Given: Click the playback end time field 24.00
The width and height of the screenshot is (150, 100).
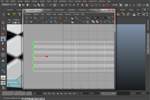Looking at the screenshot, I should tap(135, 93).
